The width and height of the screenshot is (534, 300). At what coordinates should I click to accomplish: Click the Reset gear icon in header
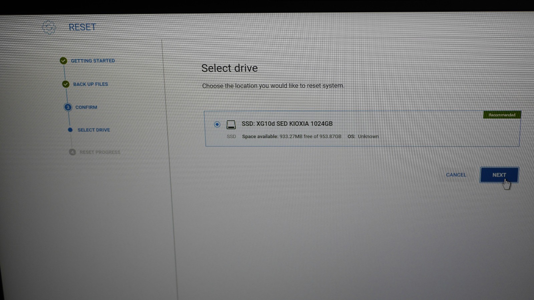coord(49,27)
